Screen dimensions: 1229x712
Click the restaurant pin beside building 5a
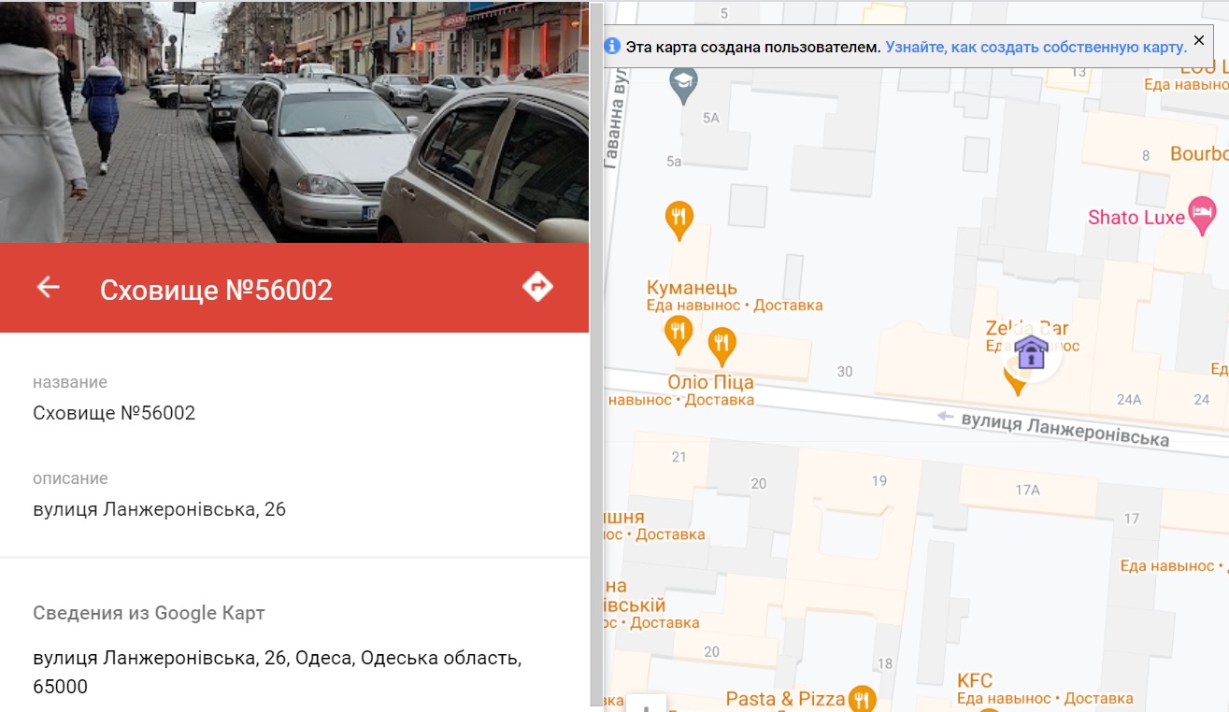pos(679,219)
